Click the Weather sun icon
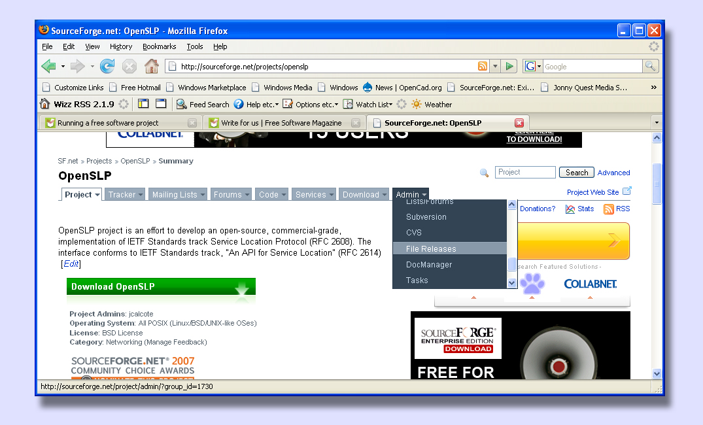The width and height of the screenshot is (703, 425). 417,104
